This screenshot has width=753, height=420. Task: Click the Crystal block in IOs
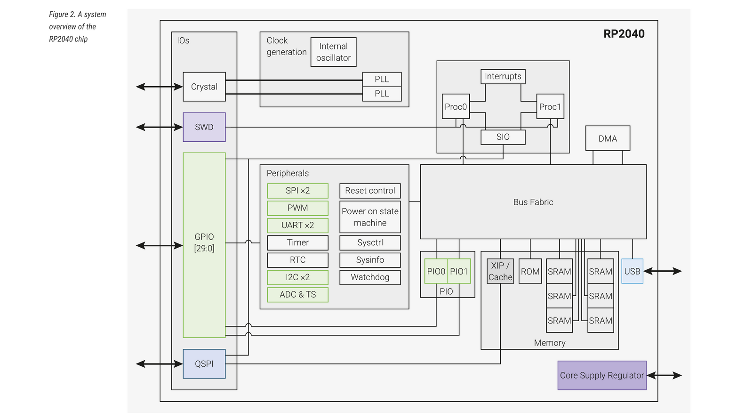[x=204, y=87]
